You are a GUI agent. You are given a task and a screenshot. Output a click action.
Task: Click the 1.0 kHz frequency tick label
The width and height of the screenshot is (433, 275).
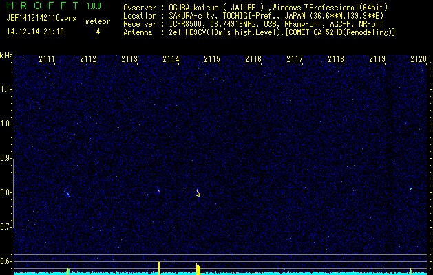(x=5, y=124)
